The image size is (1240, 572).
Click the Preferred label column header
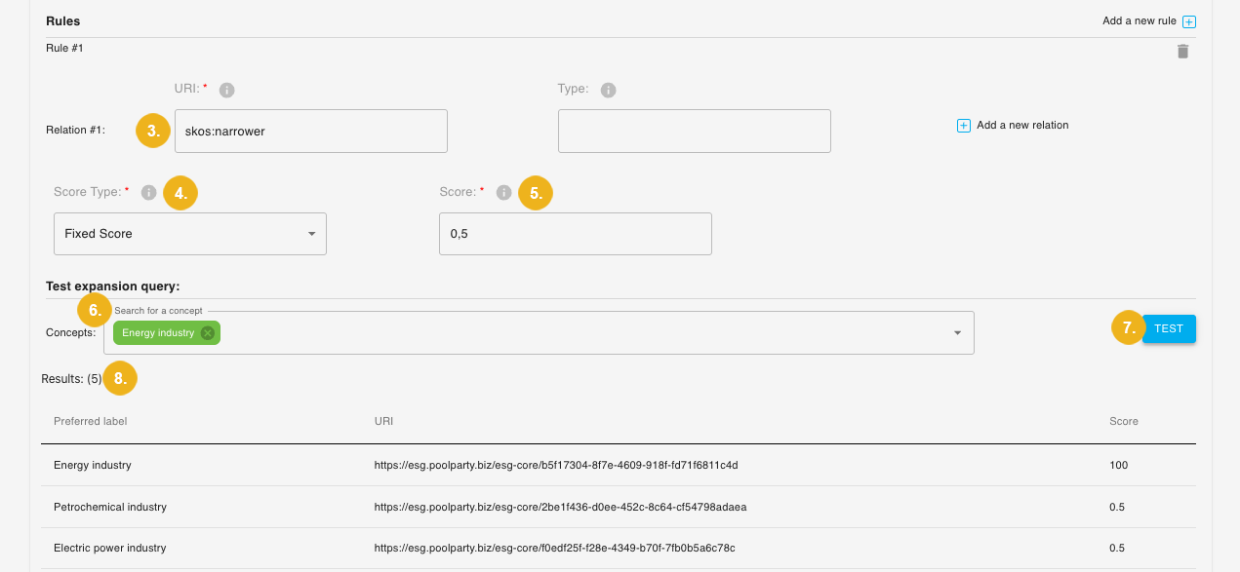91,422
